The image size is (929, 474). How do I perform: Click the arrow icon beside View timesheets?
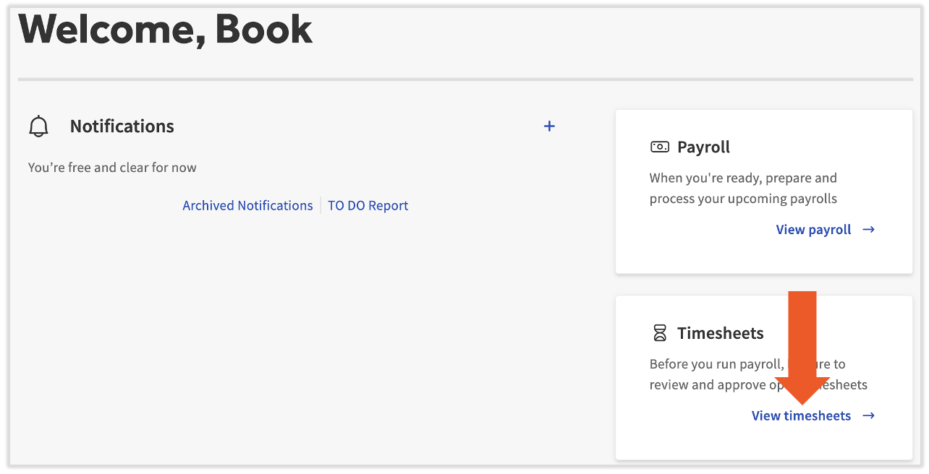click(x=868, y=415)
